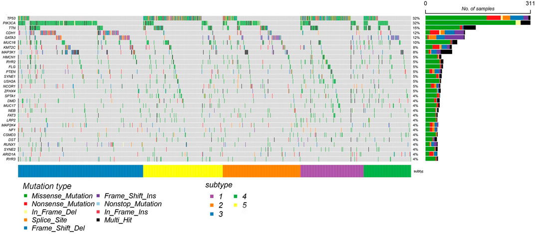Click the black Multi_Hit legend swatch
Image resolution: width=535 pixels, height=234 pixels.
click(x=99, y=221)
